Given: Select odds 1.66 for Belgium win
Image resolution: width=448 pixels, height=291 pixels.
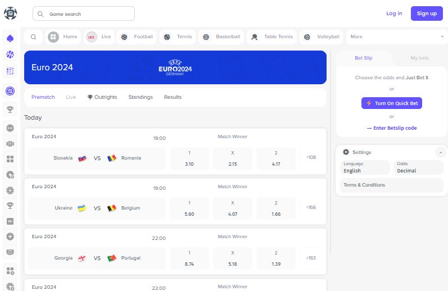Looking at the screenshot, I should click(x=276, y=208).
